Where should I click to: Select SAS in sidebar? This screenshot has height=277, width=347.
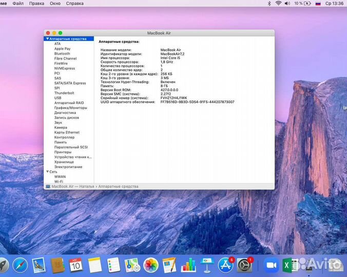57,78
